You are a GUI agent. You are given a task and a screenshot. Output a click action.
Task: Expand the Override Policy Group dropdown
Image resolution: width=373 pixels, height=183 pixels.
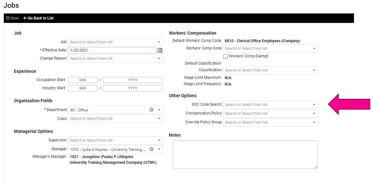(x=314, y=122)
